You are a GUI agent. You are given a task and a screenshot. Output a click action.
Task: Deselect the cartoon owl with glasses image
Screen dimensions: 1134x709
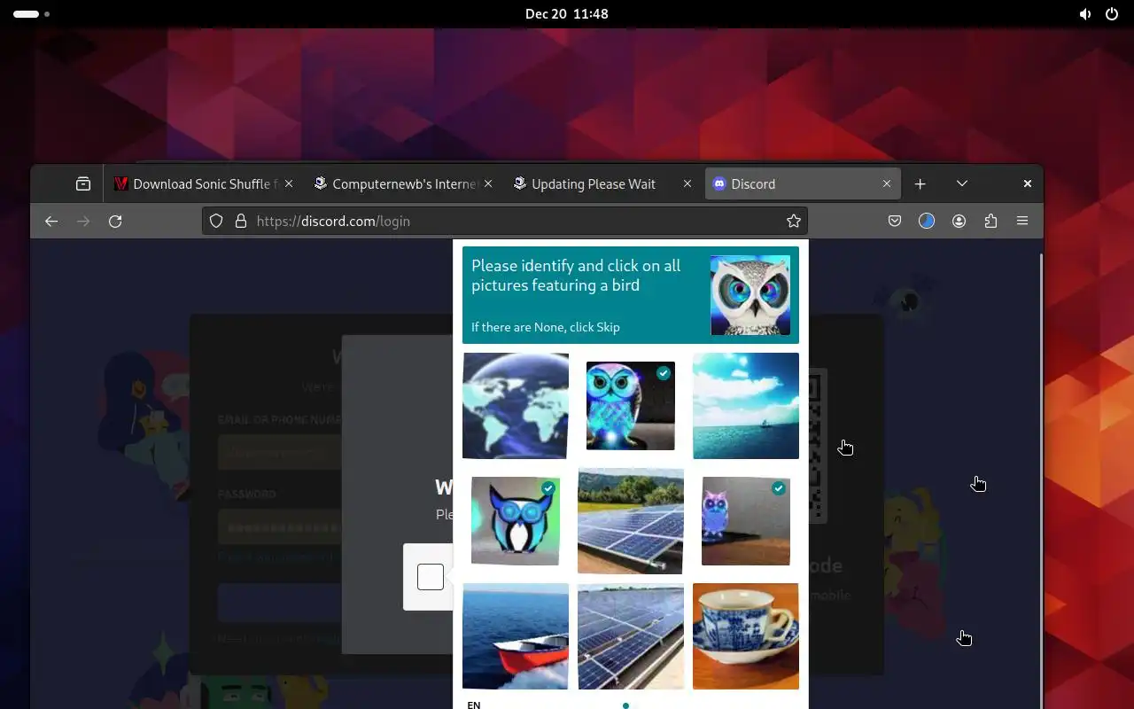(516, 521)
